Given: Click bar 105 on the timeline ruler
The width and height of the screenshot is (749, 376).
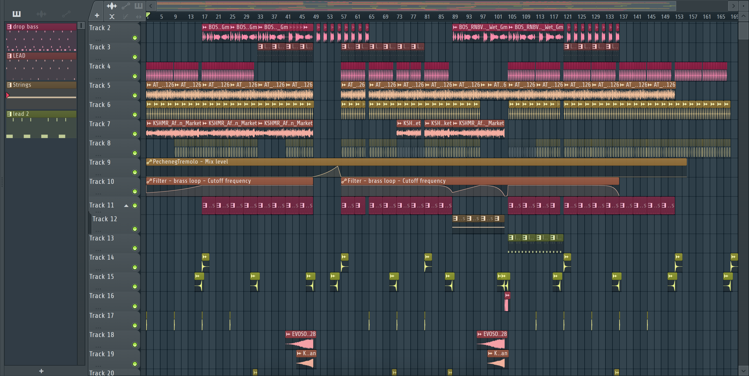Looking at the screenshot, I should click(x=512, y=17).
